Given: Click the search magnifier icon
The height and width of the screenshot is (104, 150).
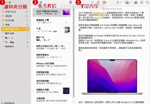Looking at the screenshot, I should (x=147, y=2).
